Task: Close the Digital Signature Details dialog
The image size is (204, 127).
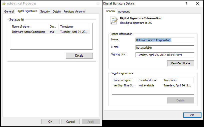Action: [197, 4]
